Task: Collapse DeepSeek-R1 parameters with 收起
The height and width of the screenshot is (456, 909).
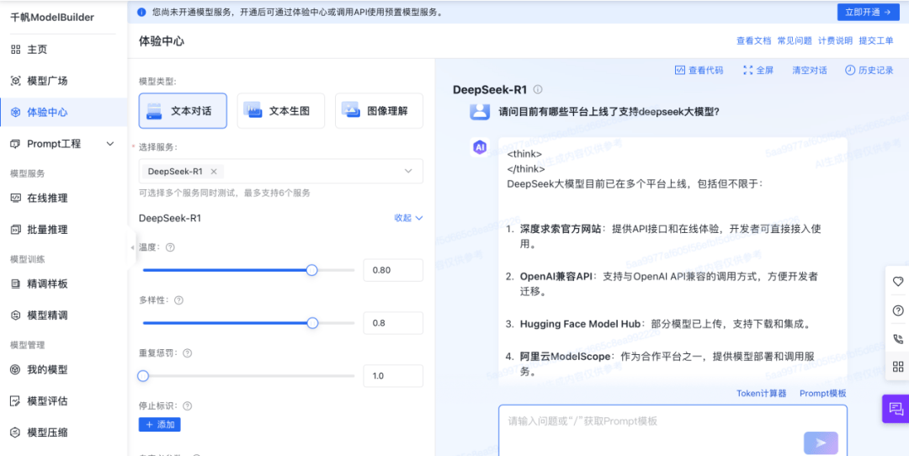Action: tap(409, 218)
